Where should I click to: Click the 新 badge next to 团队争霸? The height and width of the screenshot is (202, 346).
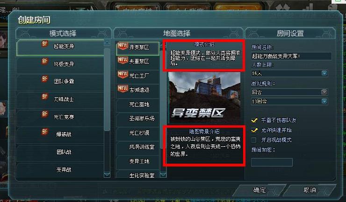pos(44,79)
